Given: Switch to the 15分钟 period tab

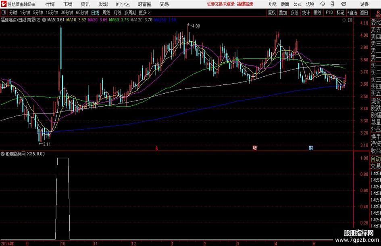Looking at the screenshot, I should [52, 13].
